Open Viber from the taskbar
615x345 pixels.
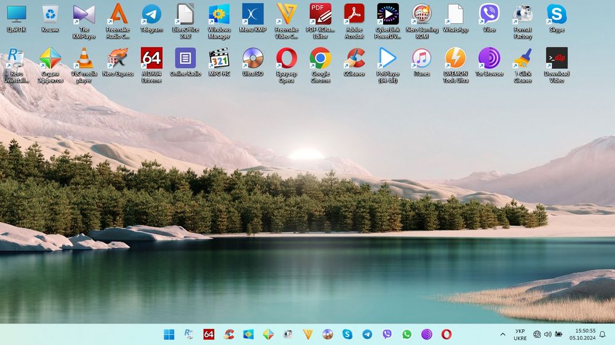387,335
